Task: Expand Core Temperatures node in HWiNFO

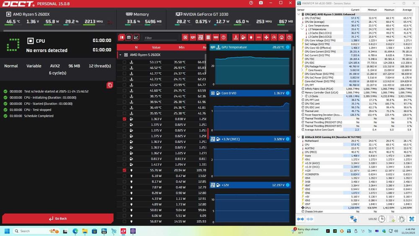Action: tap(302, 26)
